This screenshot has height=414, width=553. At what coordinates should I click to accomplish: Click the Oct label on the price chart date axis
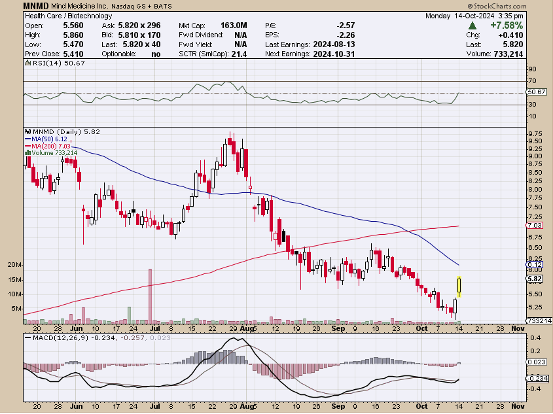pyautogui.click(x=421, y=329)
